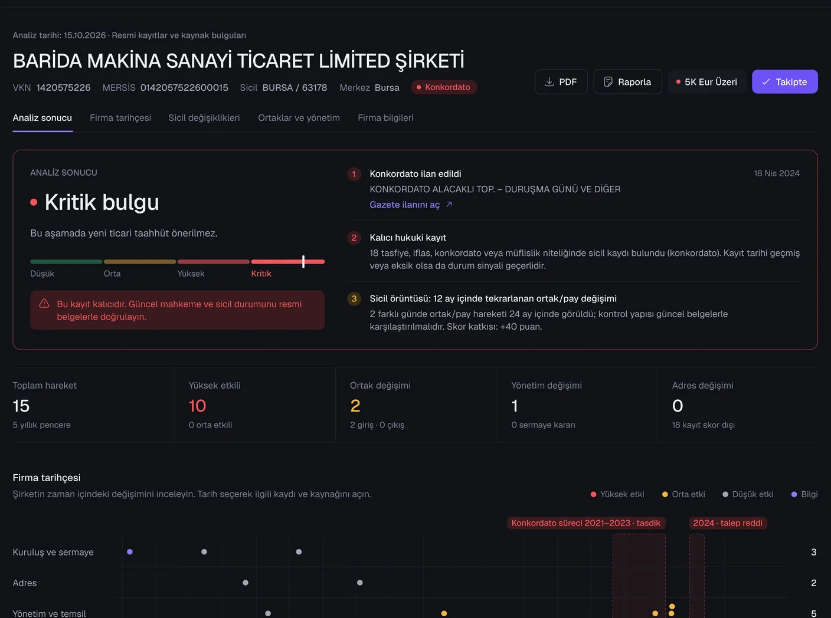Toggle the Düşük etki legend filter
831x618 pixels.
[748, 494]
